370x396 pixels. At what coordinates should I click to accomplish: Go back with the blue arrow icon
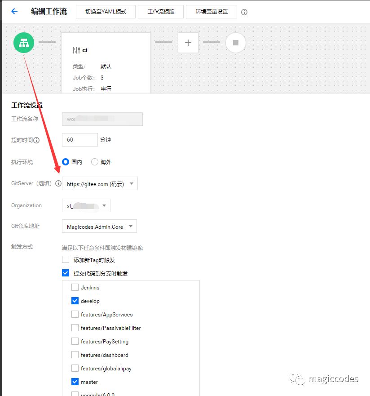[x=14, y=11]
